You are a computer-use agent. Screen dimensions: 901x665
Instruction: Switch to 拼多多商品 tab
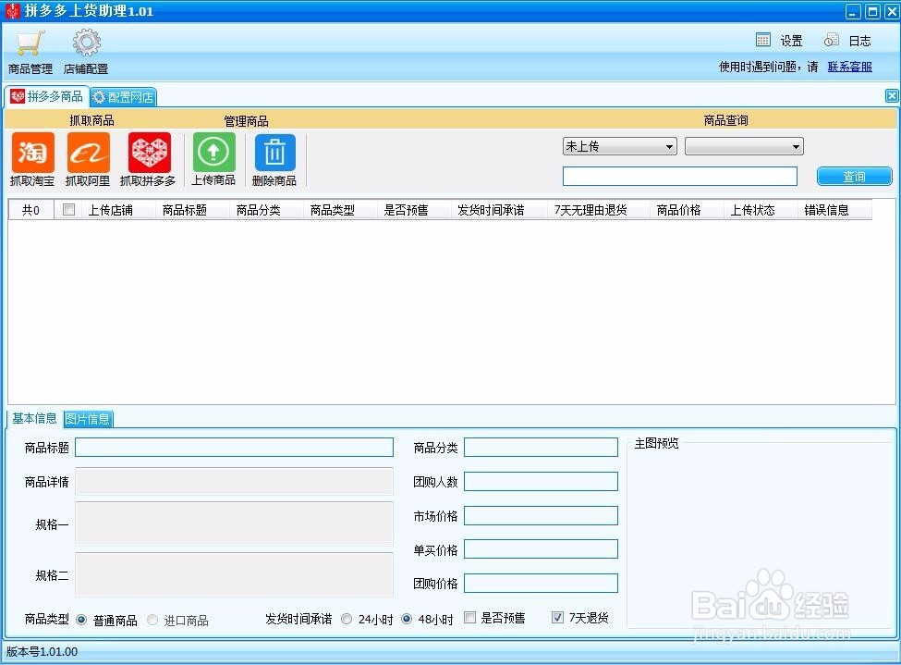[x=46, y=96]
